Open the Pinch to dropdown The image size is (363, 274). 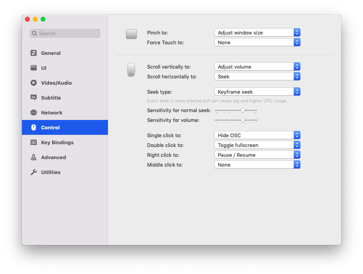(257, 33)
